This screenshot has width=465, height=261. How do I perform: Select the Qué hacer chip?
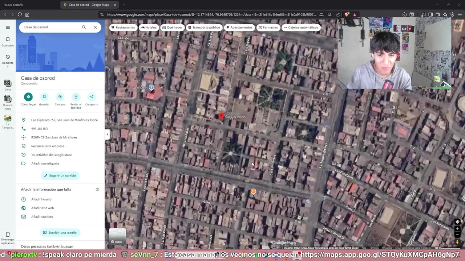(x=172, y=28)
